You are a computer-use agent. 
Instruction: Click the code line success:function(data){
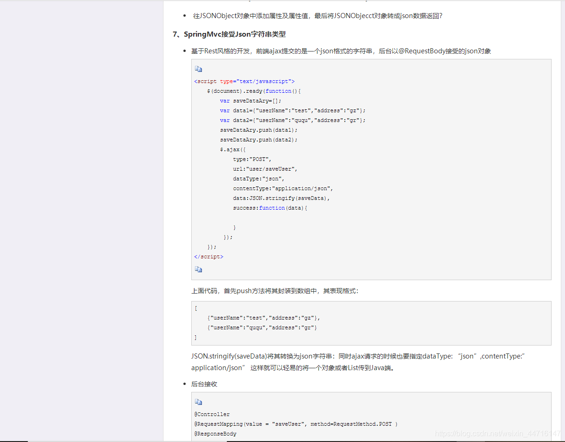270,208
